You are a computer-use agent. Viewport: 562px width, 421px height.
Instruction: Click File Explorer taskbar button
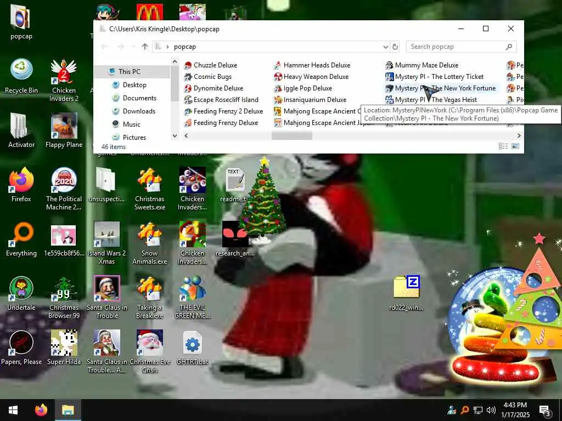(68, 410)
